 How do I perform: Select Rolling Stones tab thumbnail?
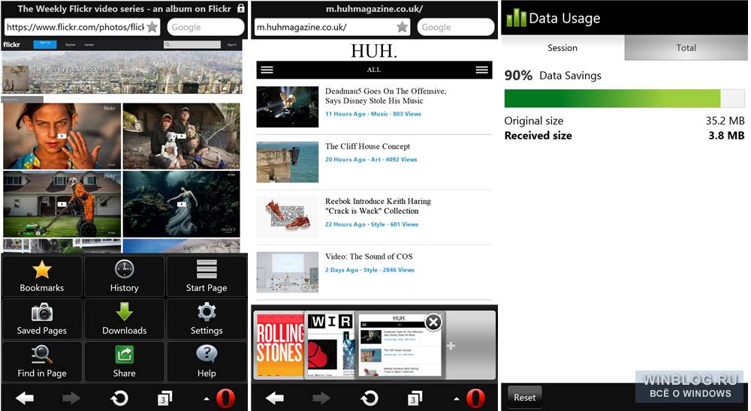(x=279, y=344)
